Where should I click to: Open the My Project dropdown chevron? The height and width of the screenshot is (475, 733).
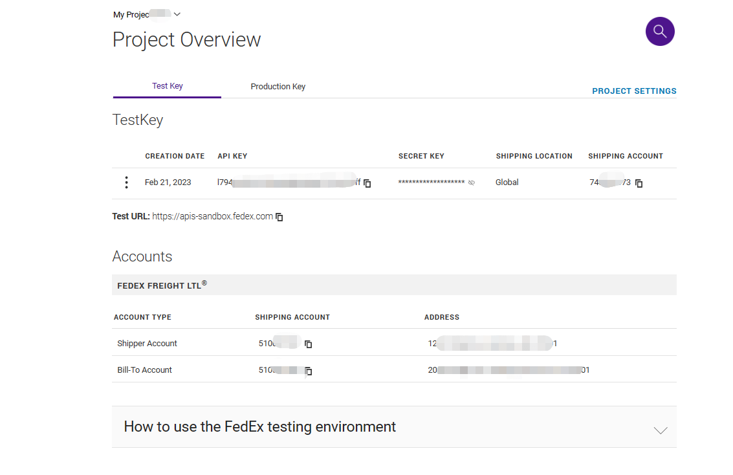(177, 14)
